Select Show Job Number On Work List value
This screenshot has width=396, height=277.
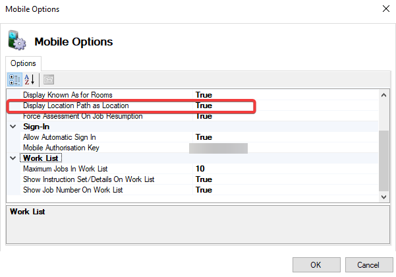click(x=204, y=190)
